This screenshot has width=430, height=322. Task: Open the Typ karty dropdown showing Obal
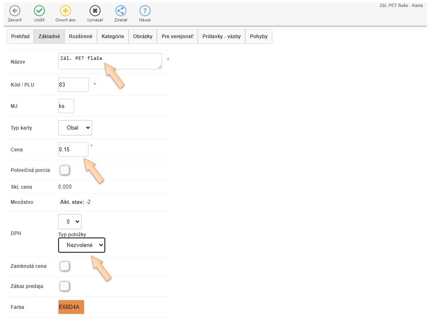pos(75,128)
